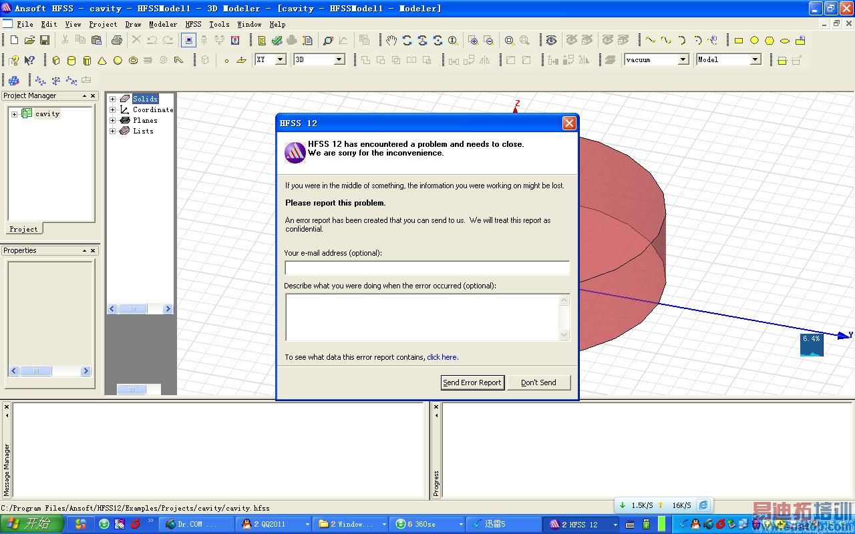
Task: Expand the Solids tree node
Action: pyautogui.click(x=113, y=99)
